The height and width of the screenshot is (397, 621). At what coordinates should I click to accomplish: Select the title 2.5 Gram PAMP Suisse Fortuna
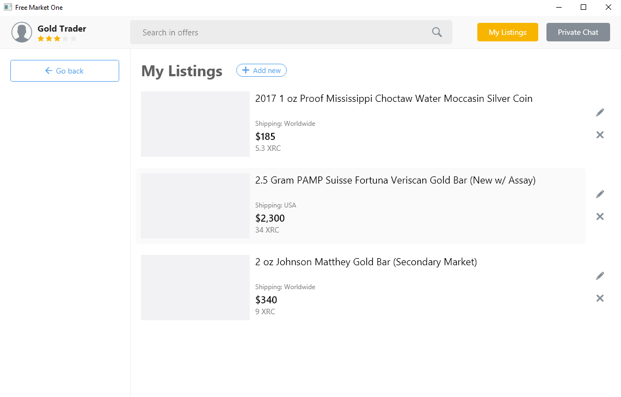tap(395, 180)
